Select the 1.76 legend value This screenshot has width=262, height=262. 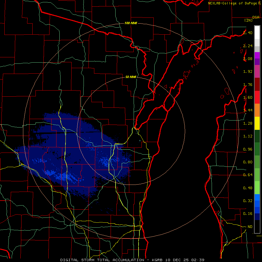click(x=248, y=84)
